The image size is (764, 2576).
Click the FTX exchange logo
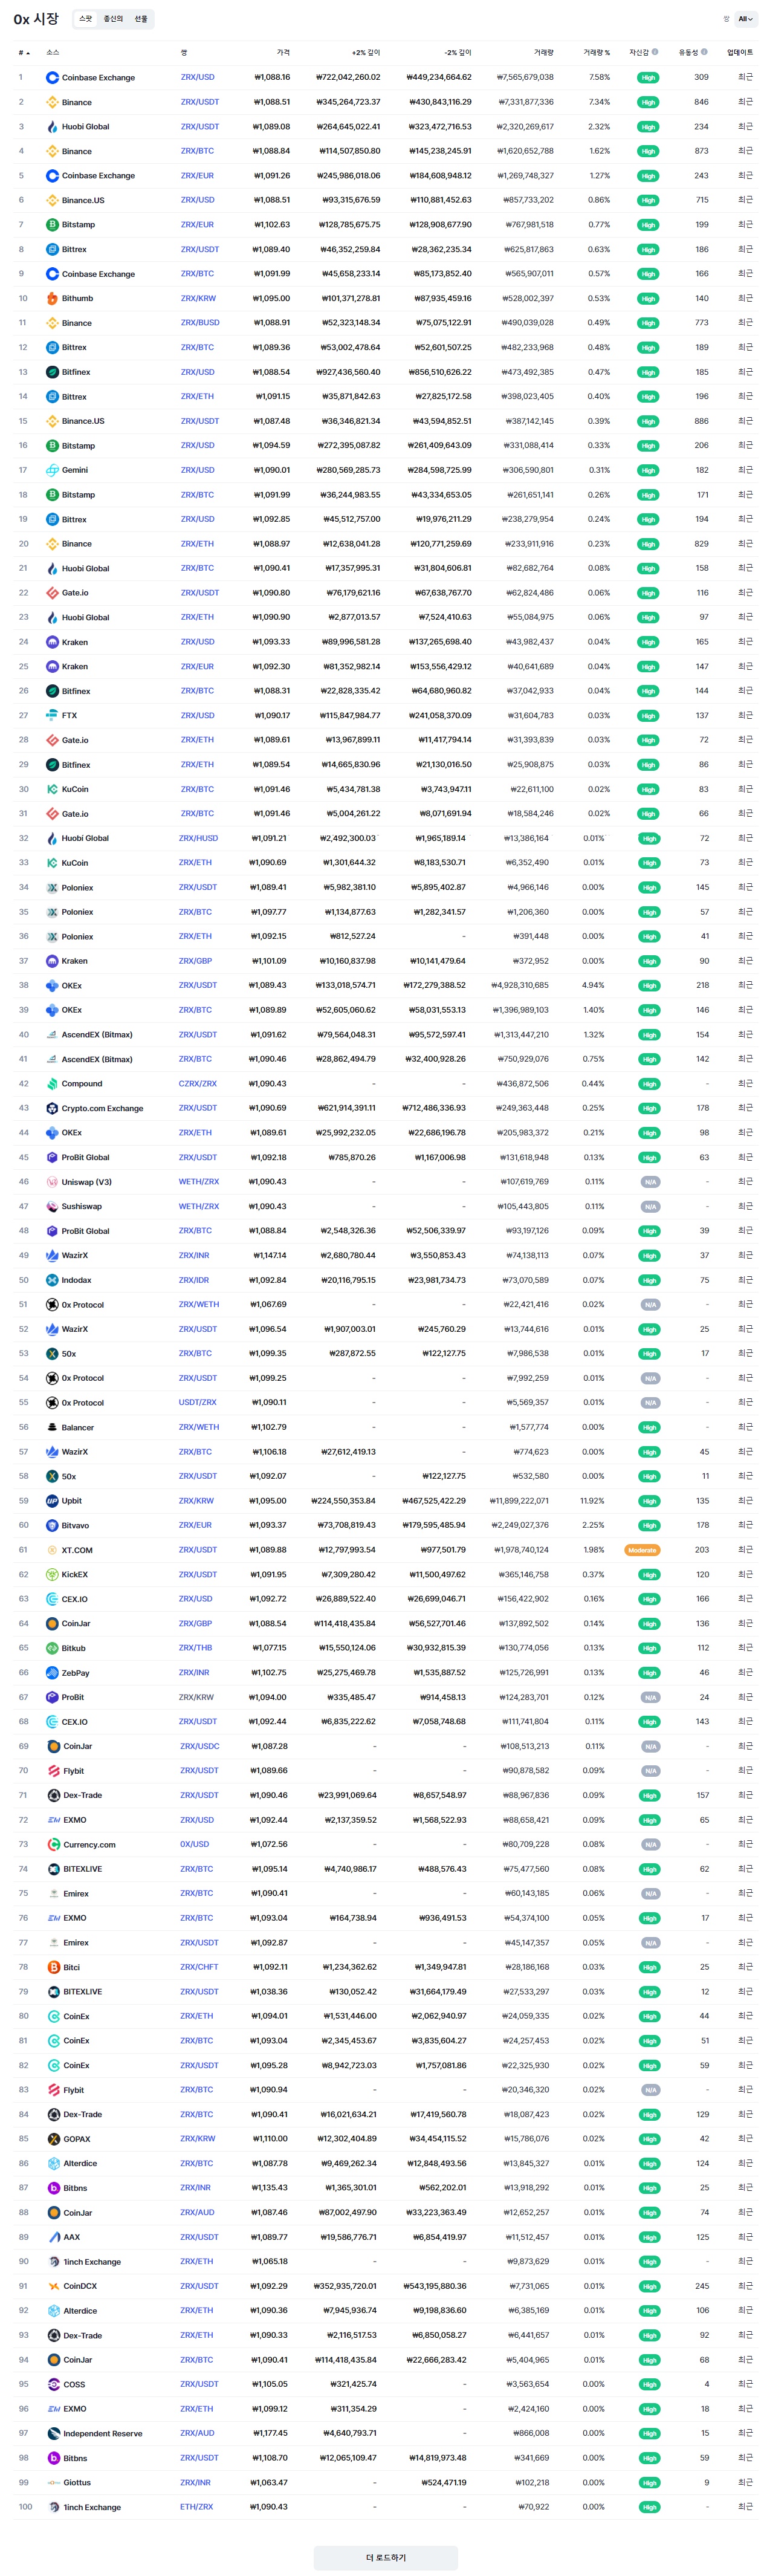tap(52, 715)
